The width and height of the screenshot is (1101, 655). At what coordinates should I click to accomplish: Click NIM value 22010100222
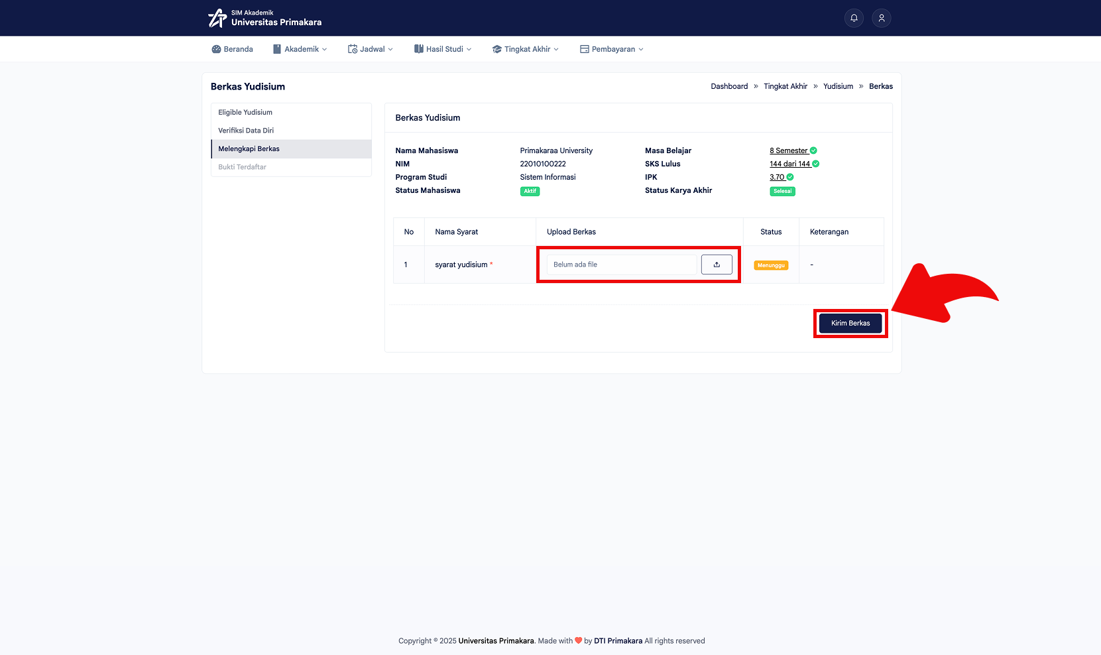click(x=543, y=164)
